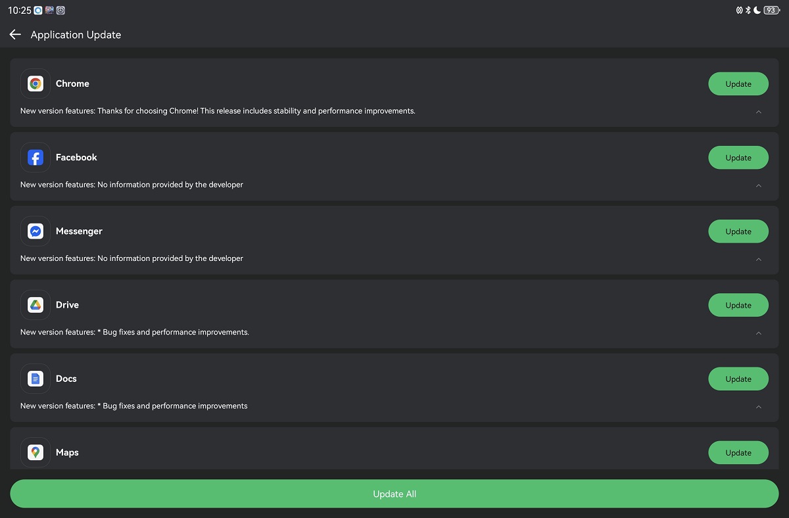
Task: Update the Chrome app
Action: coord(738,83)
